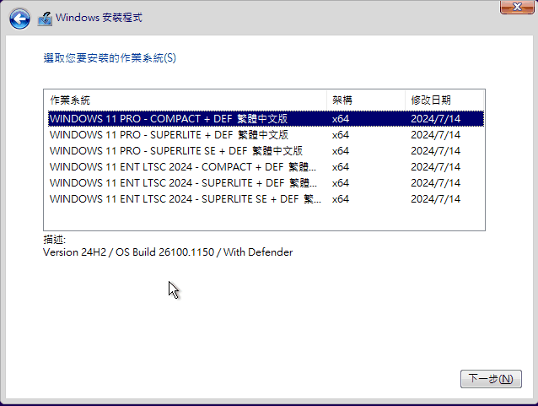Click the 選取您要安裝的作業系統(S) label

click(110, 57)
